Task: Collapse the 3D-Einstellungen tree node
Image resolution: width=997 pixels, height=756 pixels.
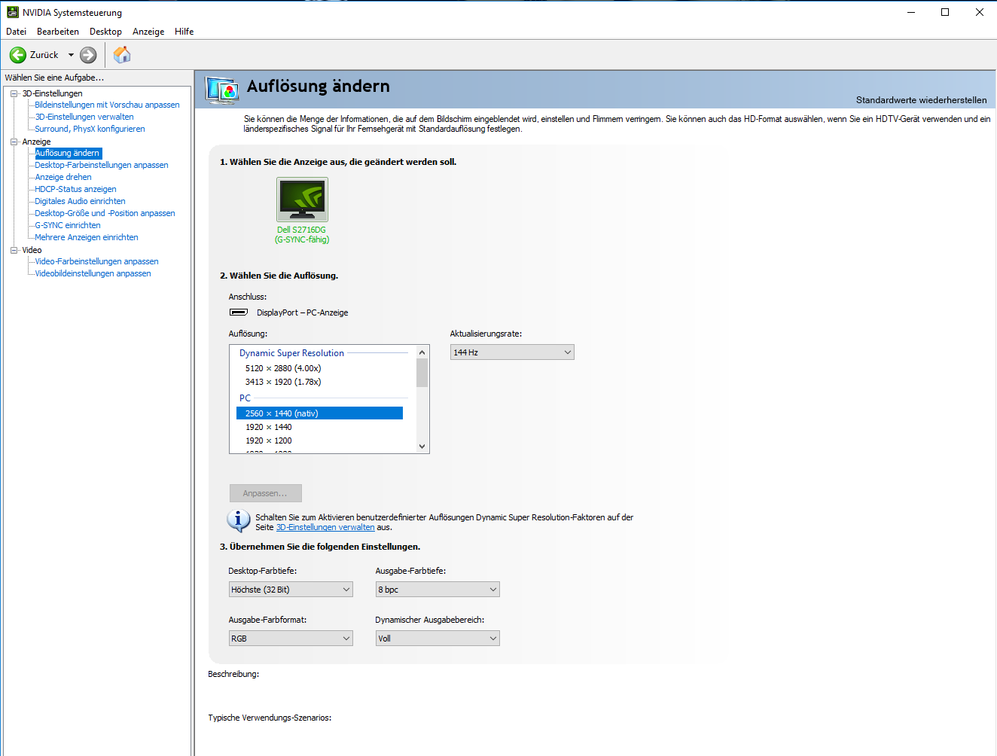Action: [x=14, y=93]
